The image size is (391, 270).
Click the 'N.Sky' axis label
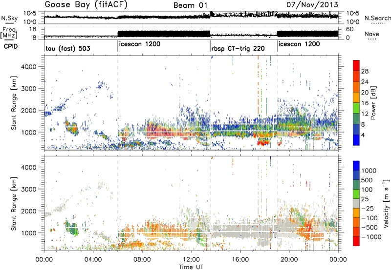[9, 18]
